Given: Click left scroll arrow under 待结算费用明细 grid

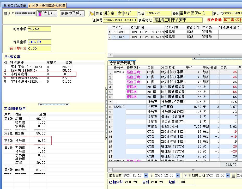Looking at the screenshot, I should 110,170.
